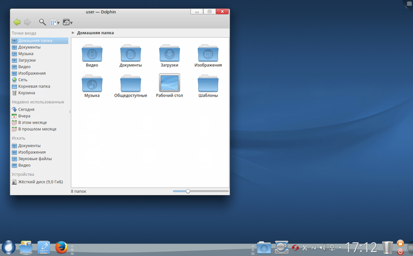The image size is (413, 256).
Task: Click Звуковые файлы under Искать section
Action: point(34,159)
